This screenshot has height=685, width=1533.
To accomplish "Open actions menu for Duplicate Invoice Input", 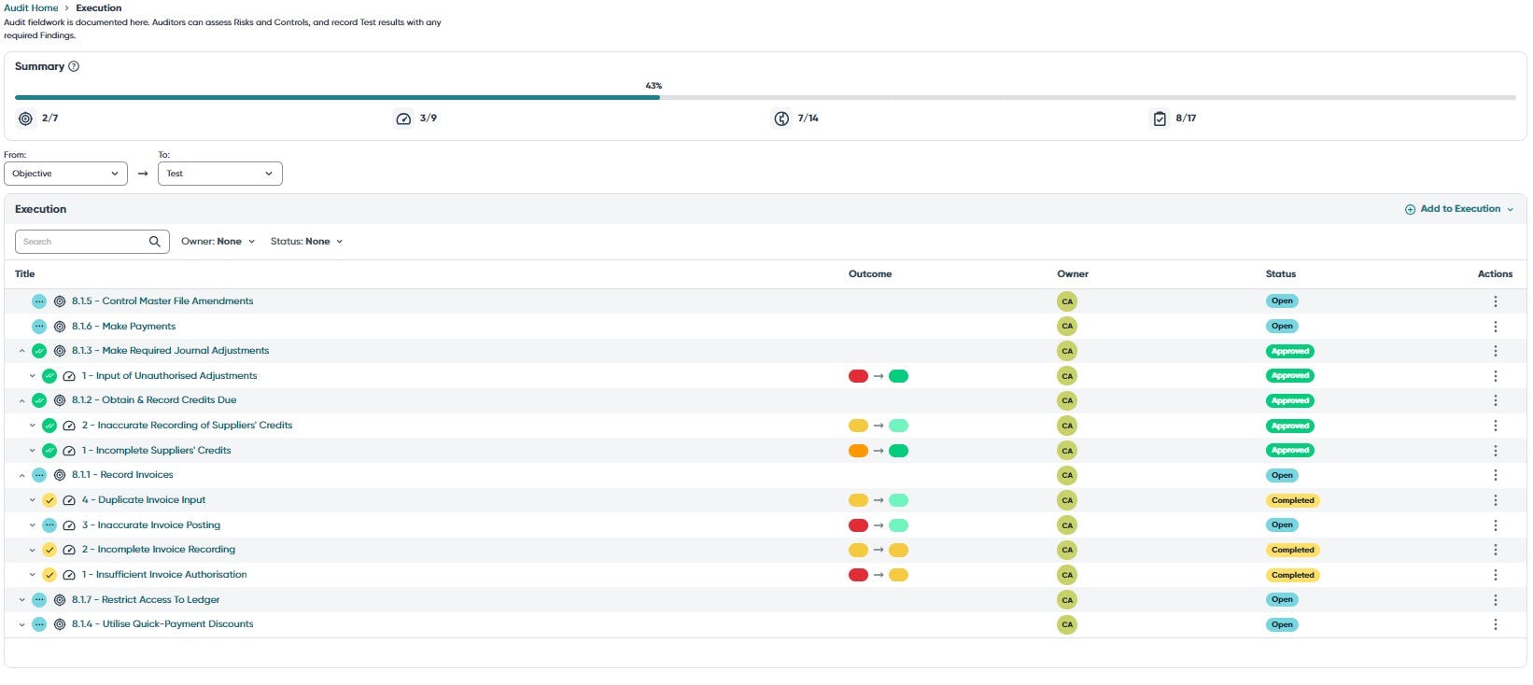I will tap(1495, 500).
